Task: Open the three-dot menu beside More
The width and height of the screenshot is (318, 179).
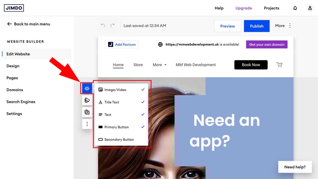Action: pos(290,25)
